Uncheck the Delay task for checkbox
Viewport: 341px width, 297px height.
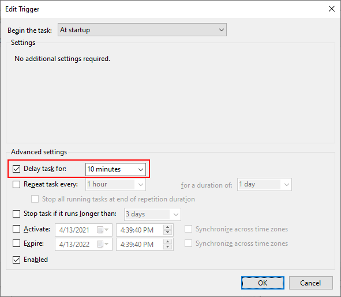(17, 169)
